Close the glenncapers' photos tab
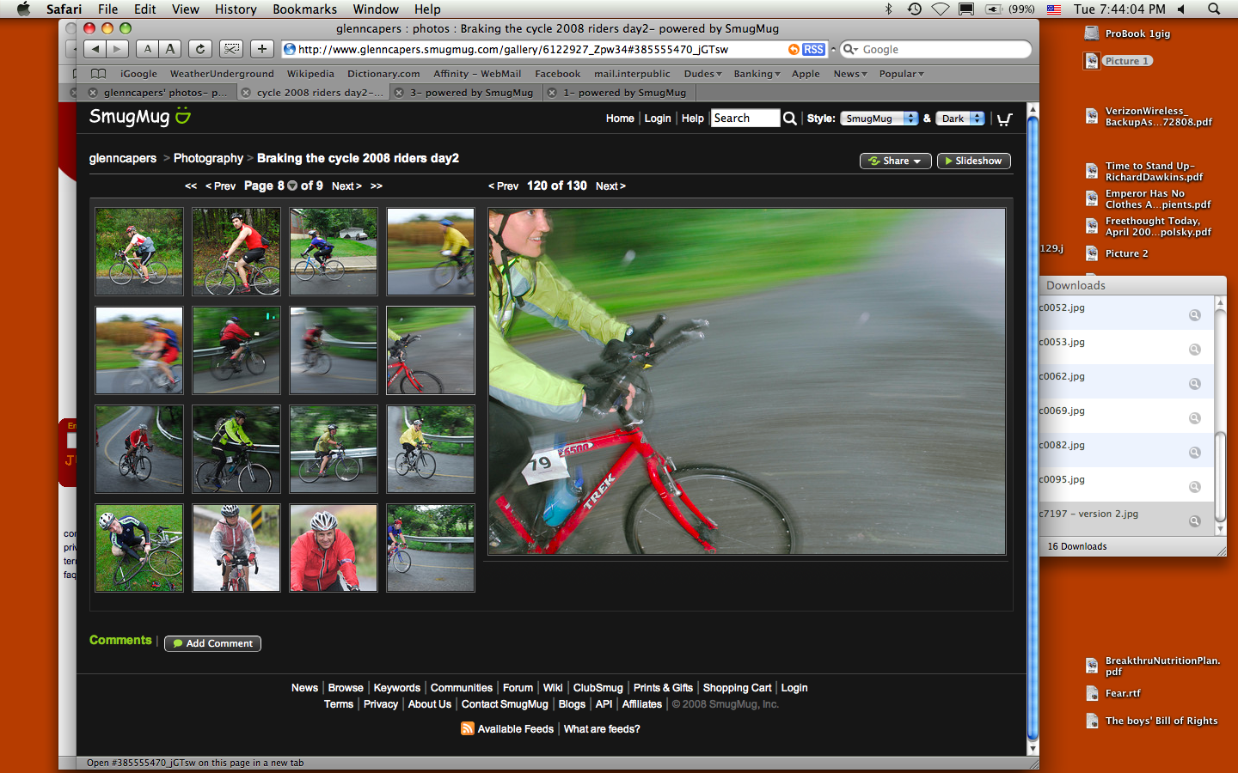This screenshot has height=773, width=1238. (93, 93)
